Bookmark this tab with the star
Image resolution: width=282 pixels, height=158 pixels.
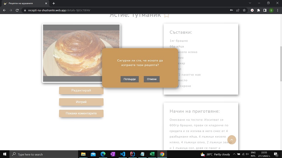coord(244,11)
